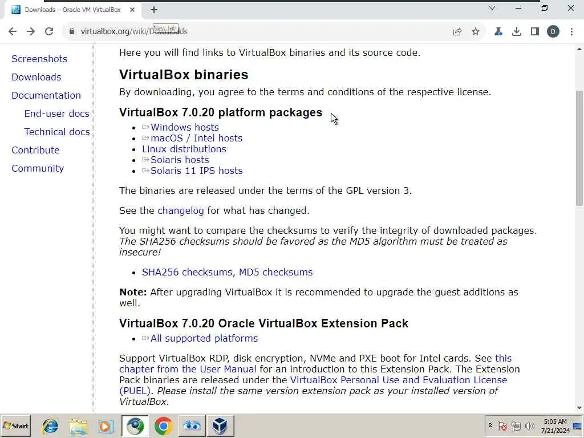The width and height of the screenshot is (584, 438).
Task: Open Windows Explorer folder on taskbar
Action: tap(78, 426)
